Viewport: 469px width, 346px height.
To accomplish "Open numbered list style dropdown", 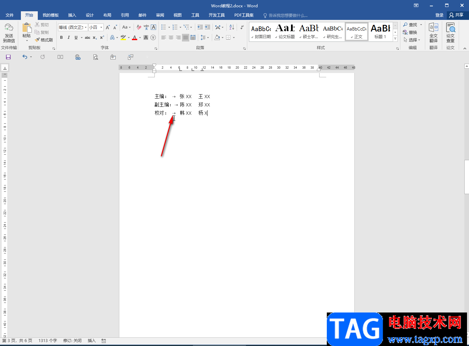I will coord(180,28).
